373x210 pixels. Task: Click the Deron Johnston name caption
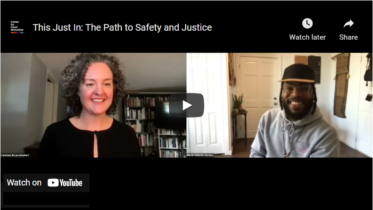(200, 155)
